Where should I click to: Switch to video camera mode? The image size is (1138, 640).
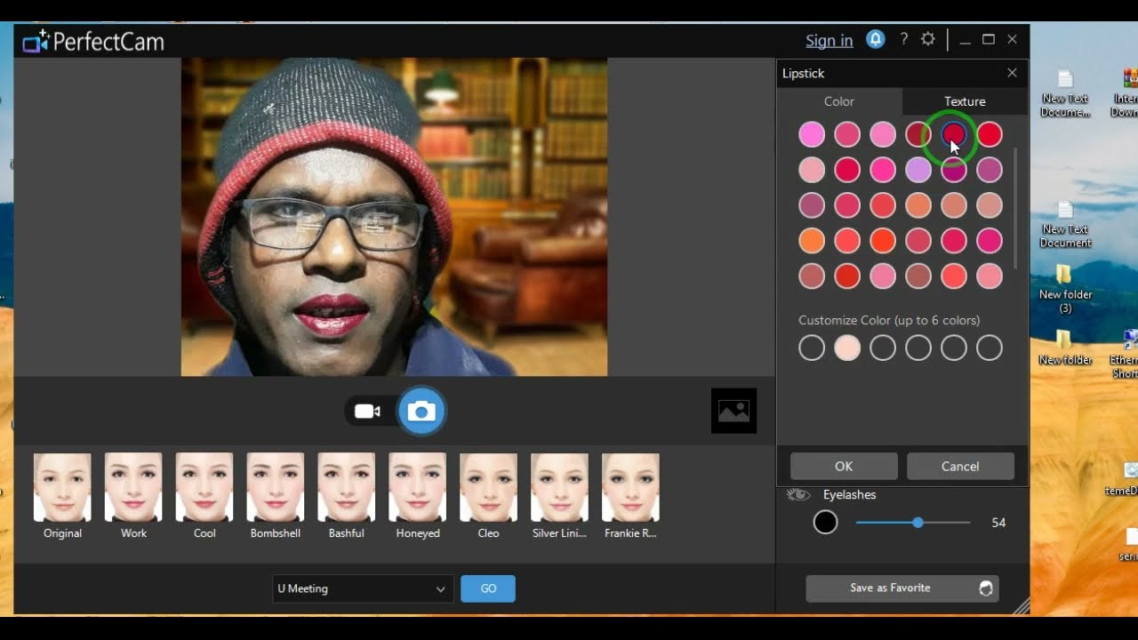[x=366, y=412]
